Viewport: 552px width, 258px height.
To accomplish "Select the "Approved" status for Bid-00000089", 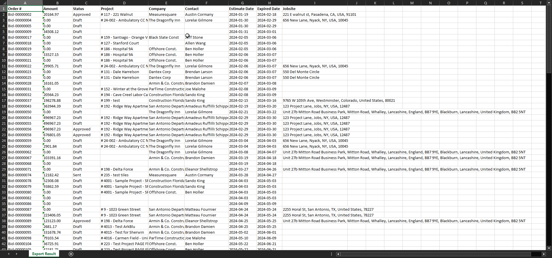I will point(86,221).
